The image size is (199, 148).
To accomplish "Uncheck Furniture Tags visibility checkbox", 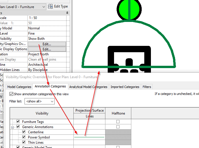I will [x=18, y=121].
